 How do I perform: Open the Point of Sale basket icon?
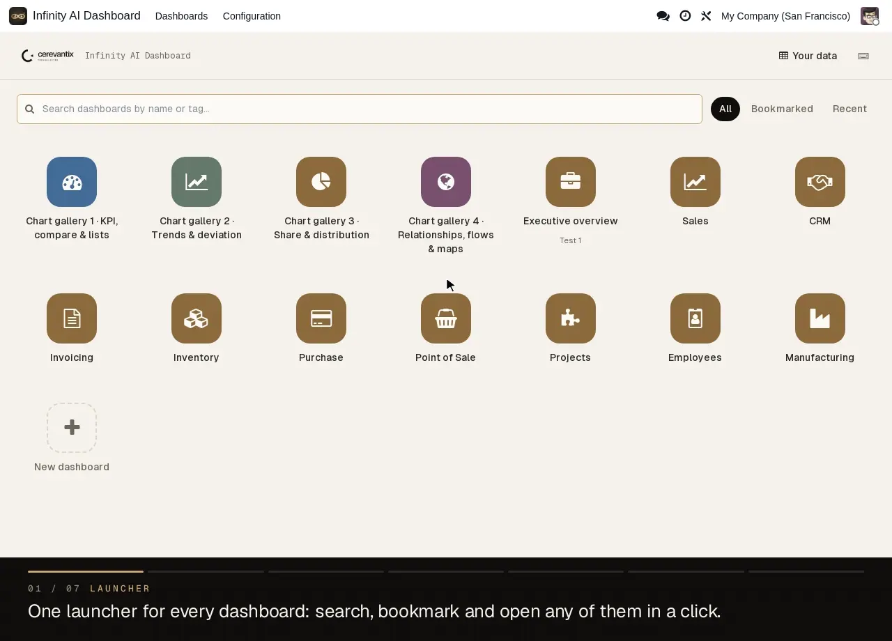pyautogui.click(x=446, y=318)
